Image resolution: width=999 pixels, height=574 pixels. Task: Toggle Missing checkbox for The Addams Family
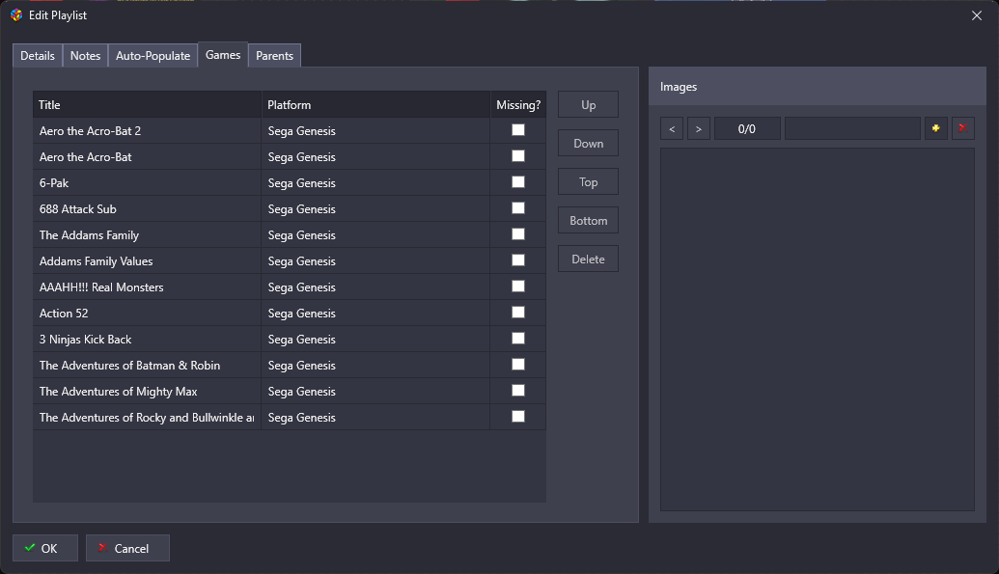click(x=518, y=234)
